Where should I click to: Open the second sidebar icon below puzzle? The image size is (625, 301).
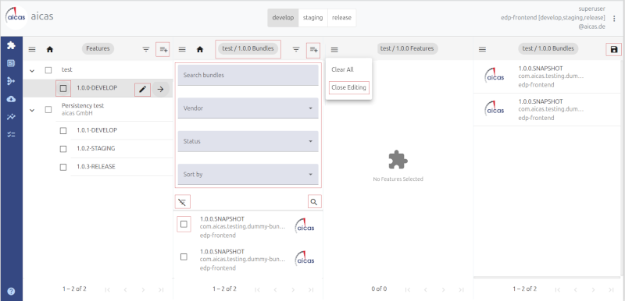pyautogui.click(x=11, y=63)
